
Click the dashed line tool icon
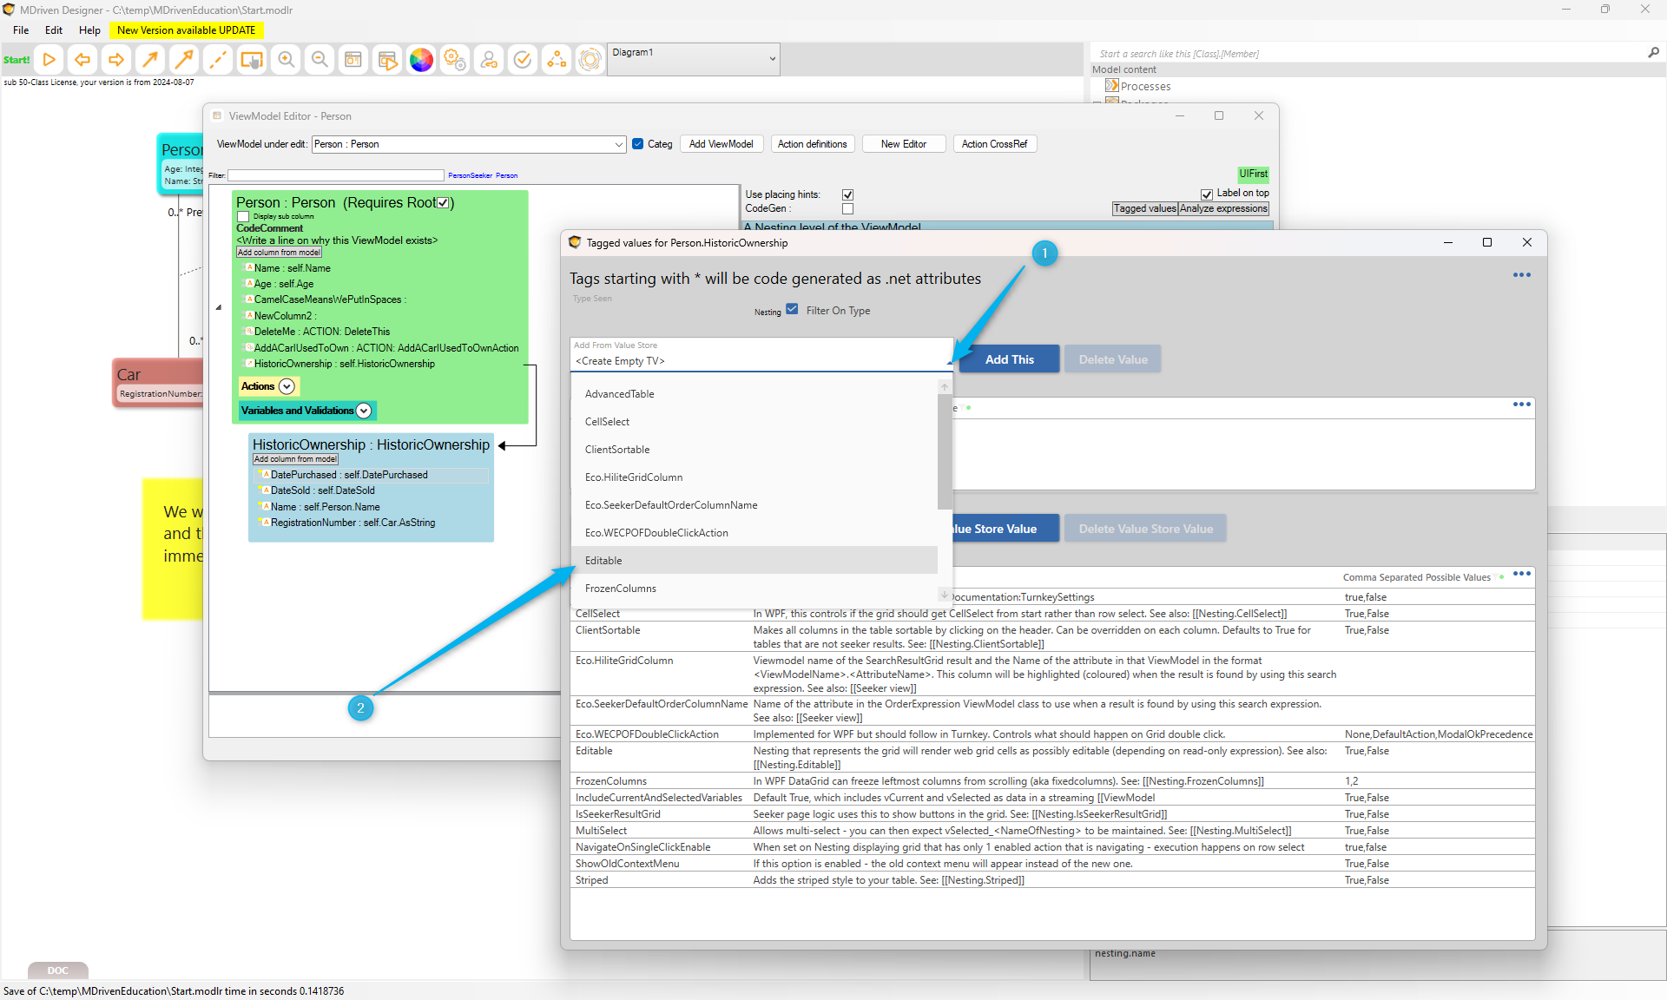(x=217, y=60)
